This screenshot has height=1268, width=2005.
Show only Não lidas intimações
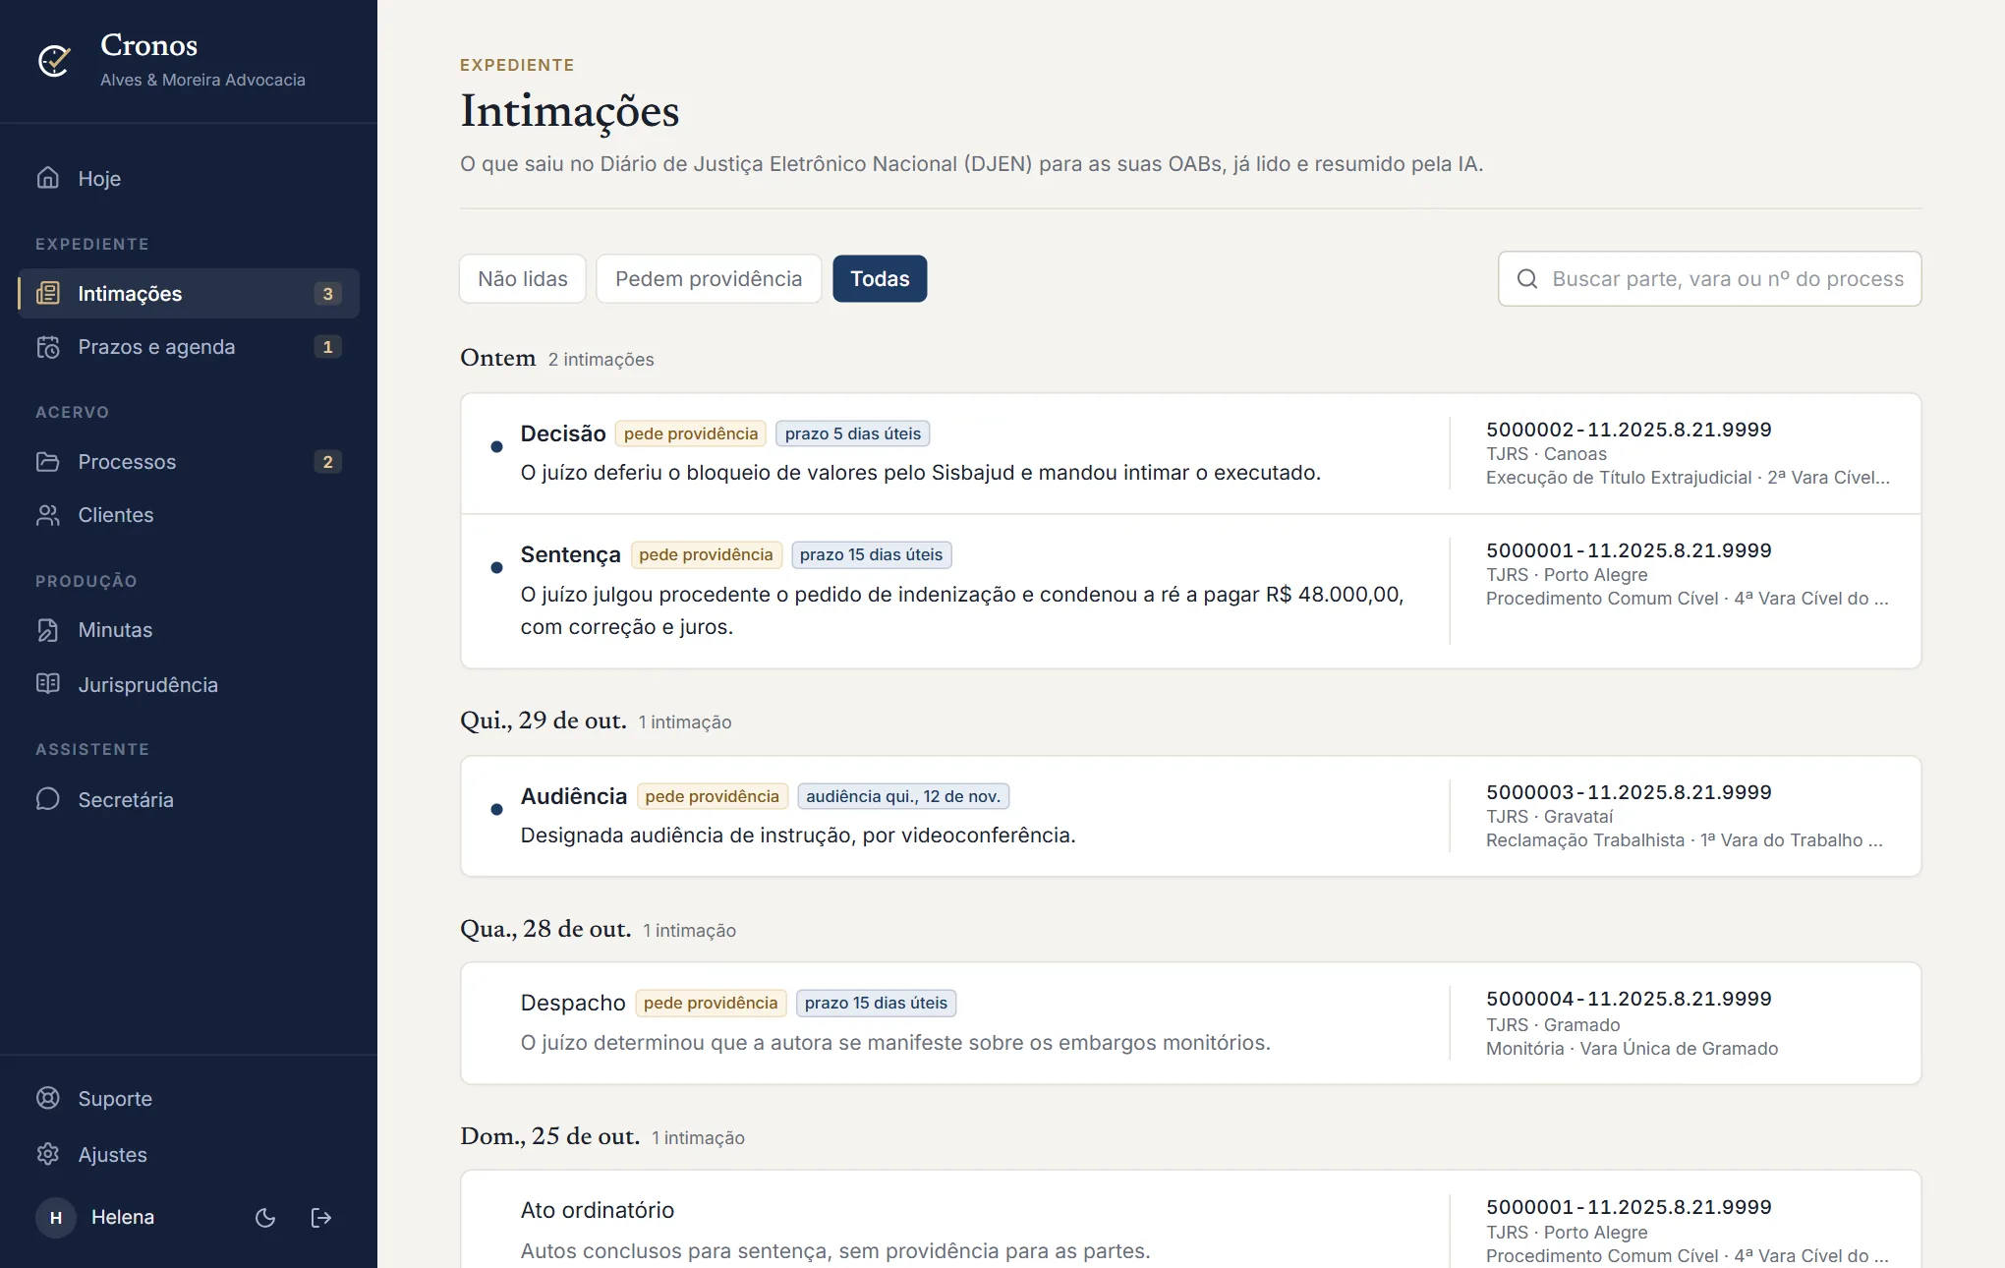(523, 279)
